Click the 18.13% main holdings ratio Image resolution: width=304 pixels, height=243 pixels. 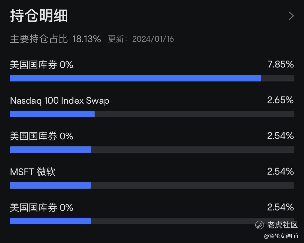coord(87,39)
